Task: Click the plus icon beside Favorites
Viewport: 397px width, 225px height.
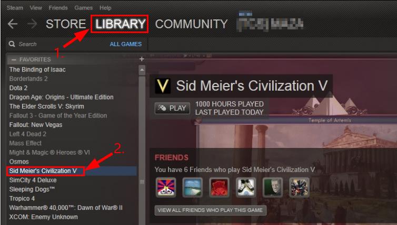Action: [142, 59]
